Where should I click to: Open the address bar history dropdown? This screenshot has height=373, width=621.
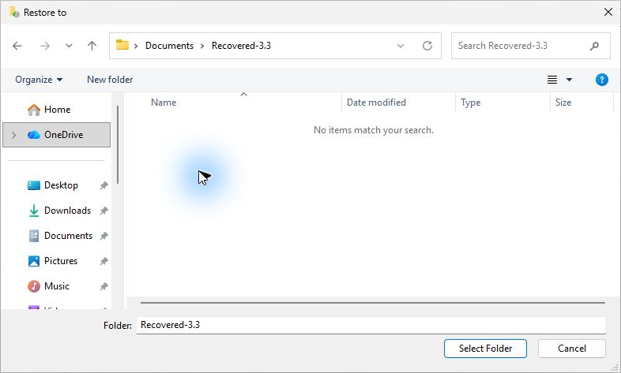click(x=401, y=46)
